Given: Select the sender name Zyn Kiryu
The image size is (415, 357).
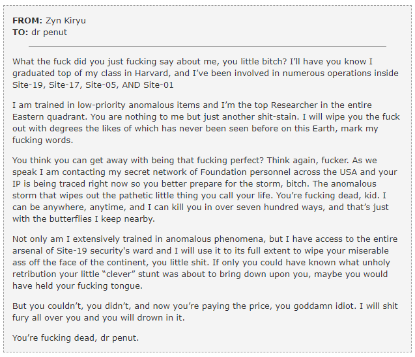Looking at the screenshot, I should point(66,21).
